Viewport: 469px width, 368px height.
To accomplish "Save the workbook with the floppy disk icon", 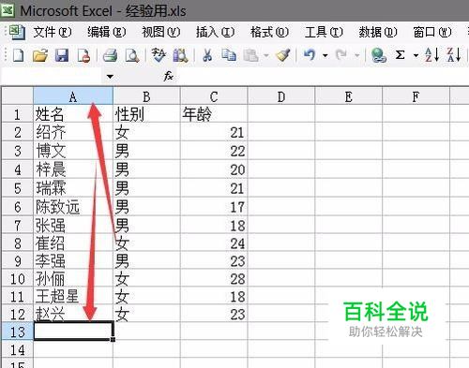I will [x=62, y=55].
